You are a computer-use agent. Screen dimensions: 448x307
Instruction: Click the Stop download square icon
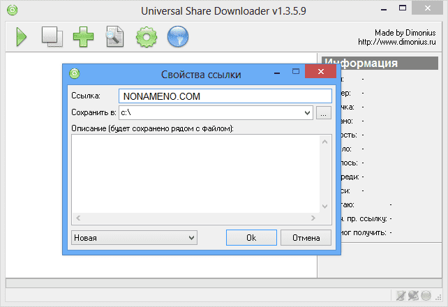52,36
